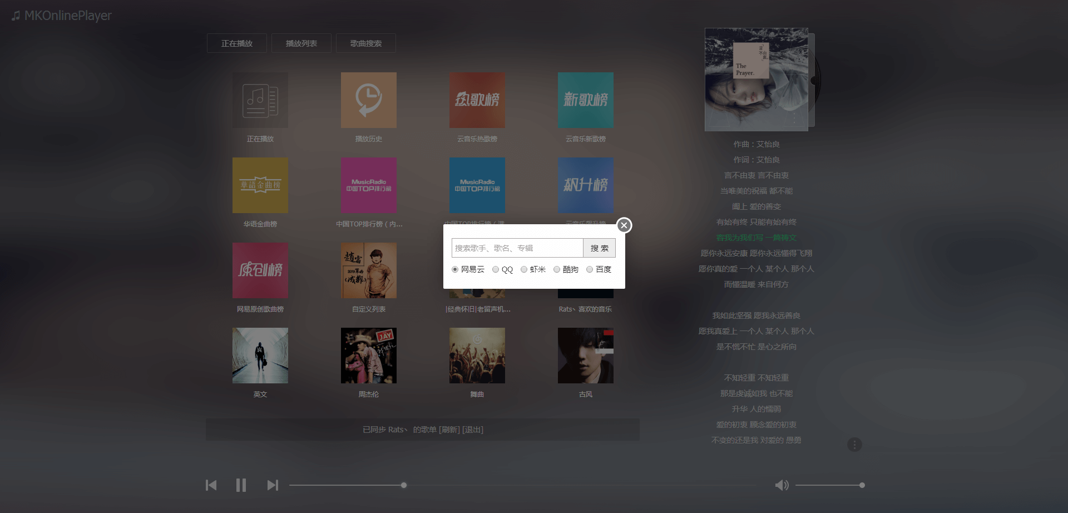Open the 华语金曲榜 chart
Viewport: 1068px width, 513px height.
(260, 185)
